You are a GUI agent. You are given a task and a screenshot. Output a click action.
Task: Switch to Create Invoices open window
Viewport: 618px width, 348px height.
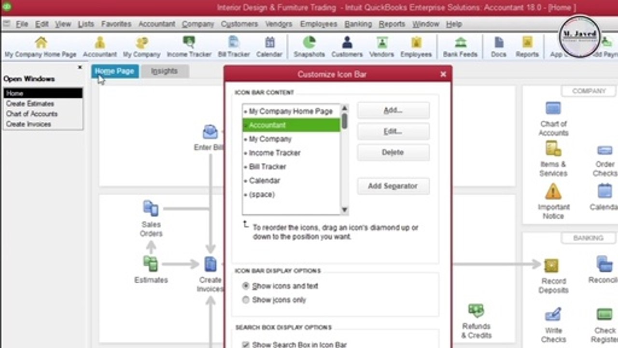(x=43, y=124)
